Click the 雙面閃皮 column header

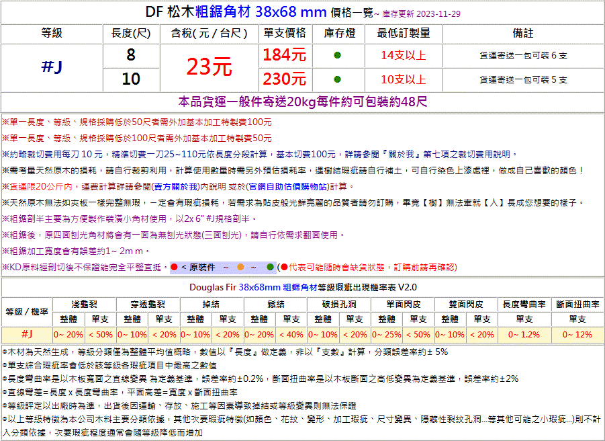(x=466, y=305)
